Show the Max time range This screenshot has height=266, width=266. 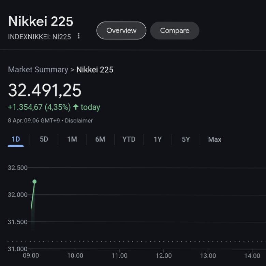[x=215, y=139]
